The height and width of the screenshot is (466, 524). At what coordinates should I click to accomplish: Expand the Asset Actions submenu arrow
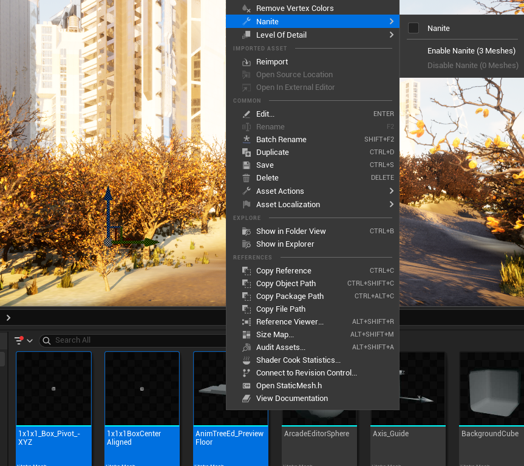point(391,191)
